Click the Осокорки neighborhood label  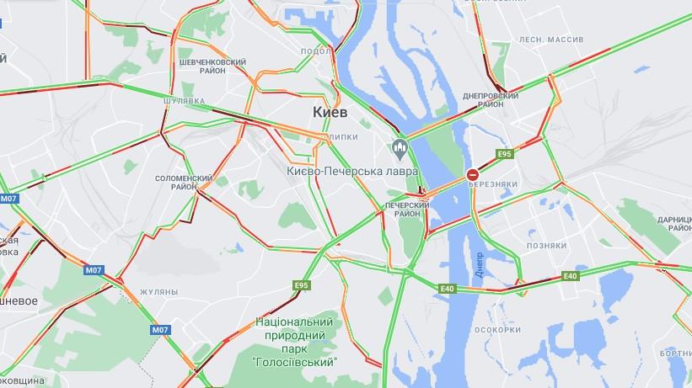click(x=498, y=330)
